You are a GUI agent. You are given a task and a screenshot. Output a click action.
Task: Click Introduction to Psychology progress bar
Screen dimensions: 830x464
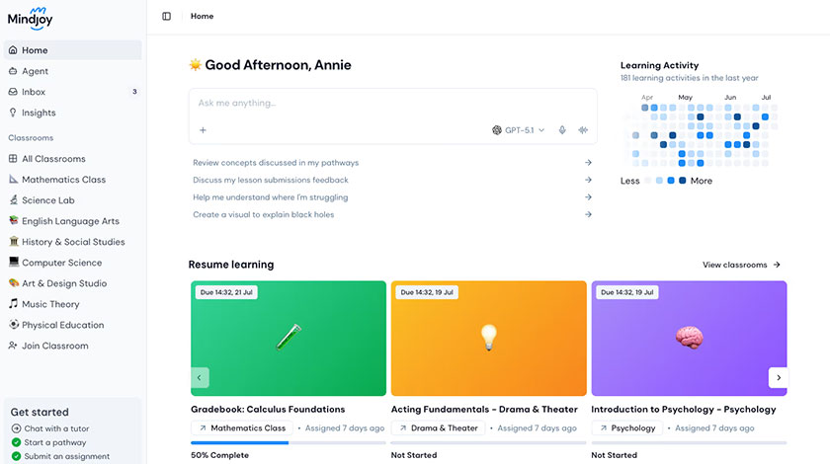(690, 443)
